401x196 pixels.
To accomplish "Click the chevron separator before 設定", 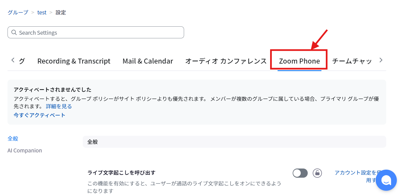I will tap(50, 12).
